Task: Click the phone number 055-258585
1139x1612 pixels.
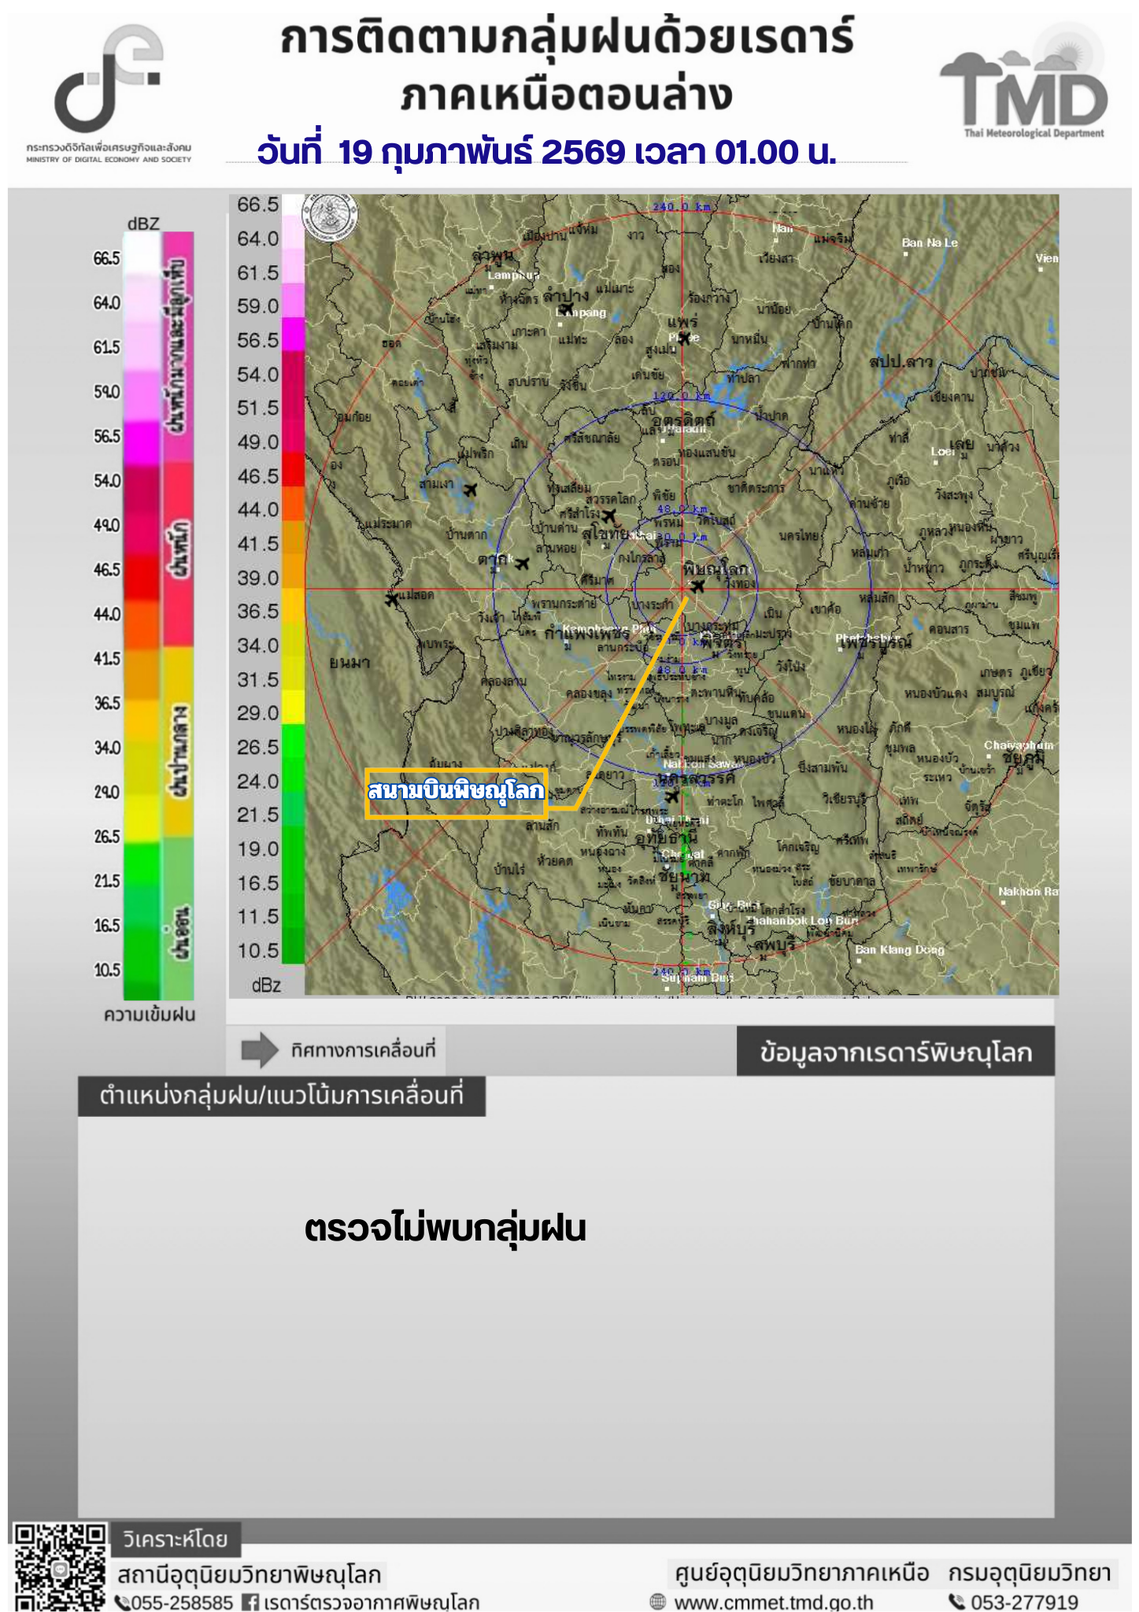Action: pyautogui.click(x=181, y=1602)
